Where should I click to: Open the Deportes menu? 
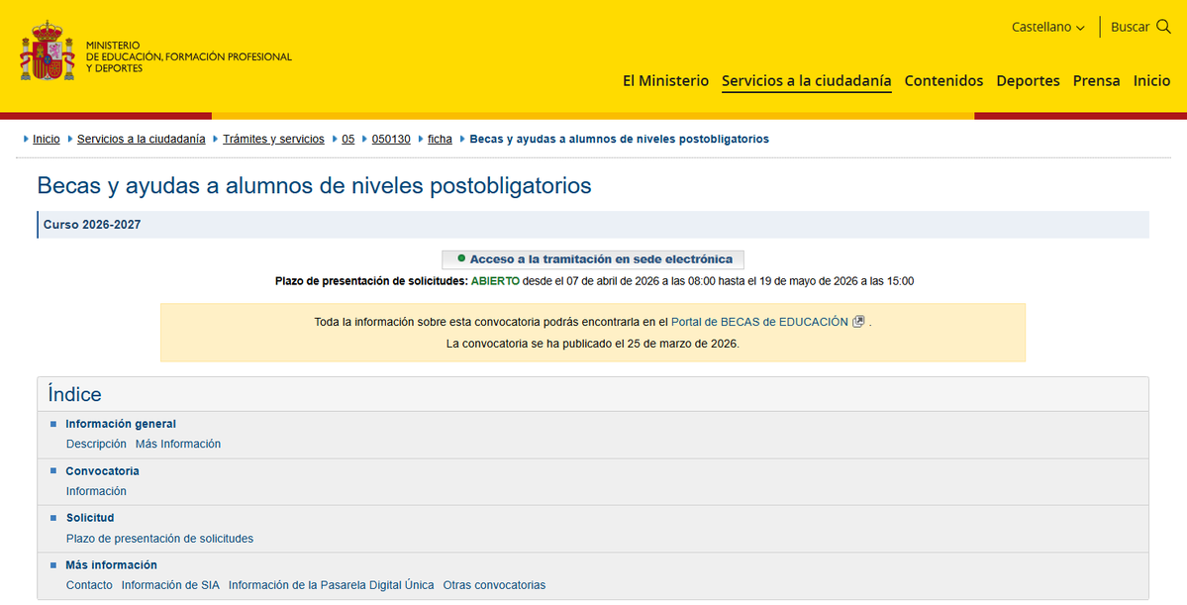1028,81
